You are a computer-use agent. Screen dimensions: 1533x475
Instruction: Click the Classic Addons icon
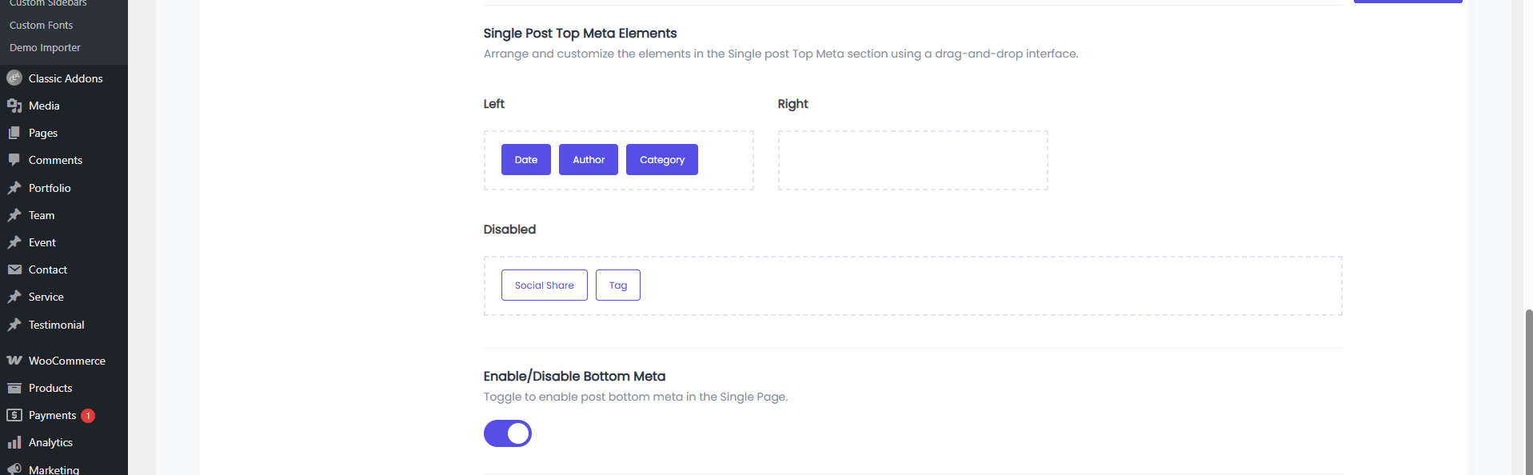point(14,78)
